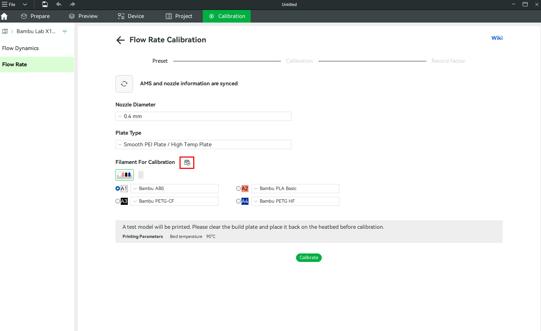541x331 pixels.
Task: Click the AMS sync filament icon
Action: pyautogui.click(x=187, y=163)
